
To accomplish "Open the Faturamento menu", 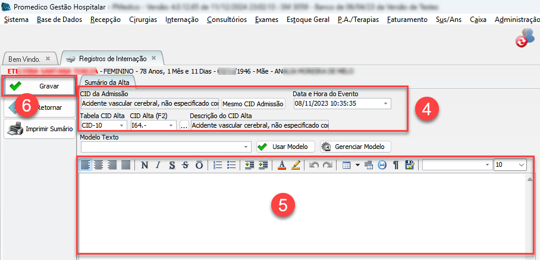I will pyautogui.click(x=407, y=20).
